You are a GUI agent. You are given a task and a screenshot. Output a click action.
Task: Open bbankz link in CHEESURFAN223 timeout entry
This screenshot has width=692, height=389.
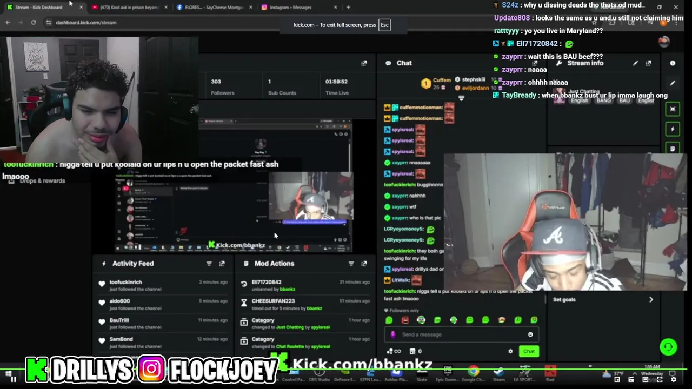315,308
